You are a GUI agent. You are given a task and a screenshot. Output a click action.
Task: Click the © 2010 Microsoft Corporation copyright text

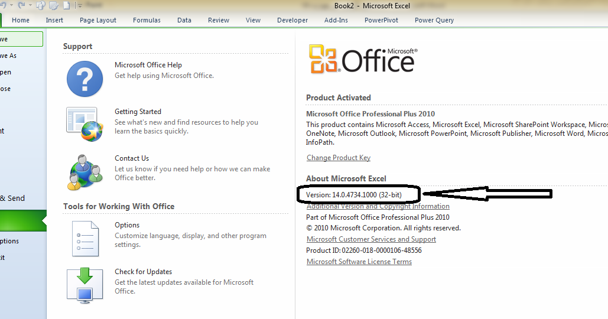tap(383, 228)
